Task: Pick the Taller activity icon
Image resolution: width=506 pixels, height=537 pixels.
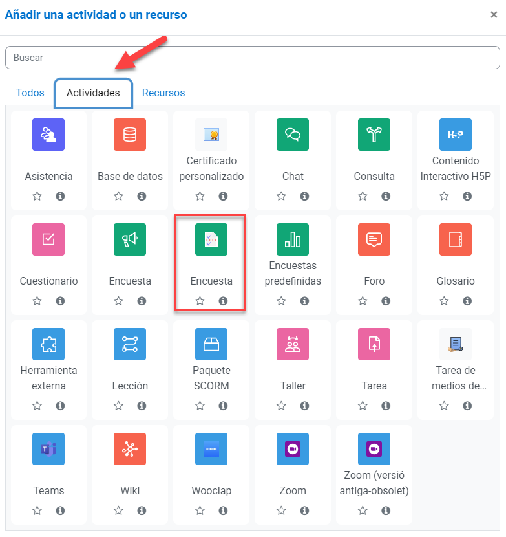Action: 293,344
